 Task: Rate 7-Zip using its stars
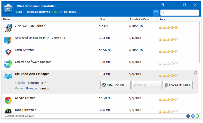coord(168,27)
